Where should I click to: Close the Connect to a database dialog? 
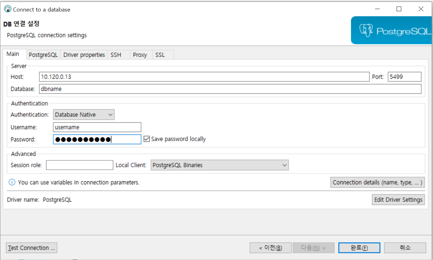(421, 9)
